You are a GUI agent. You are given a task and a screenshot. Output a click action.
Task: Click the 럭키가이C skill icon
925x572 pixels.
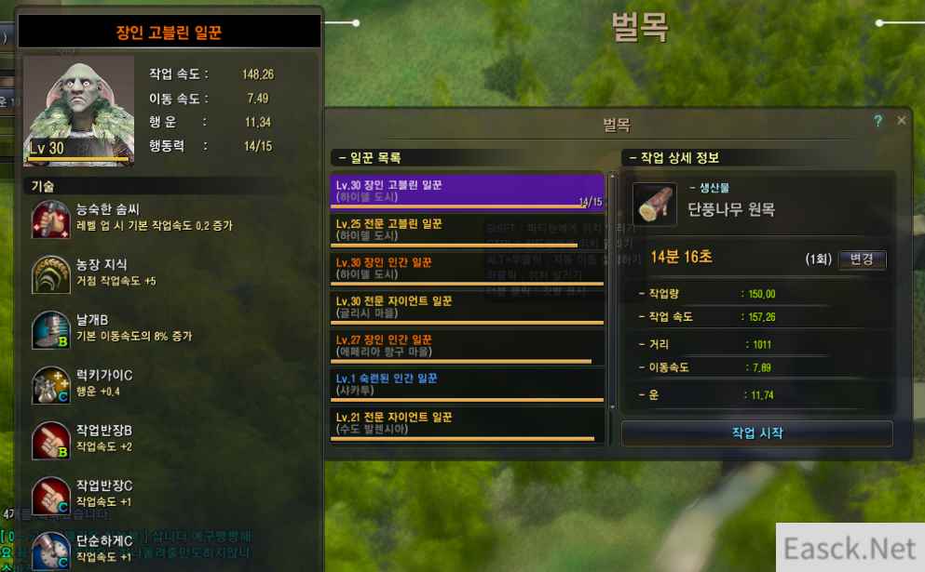pyautogui.click(x=50, y=385)
